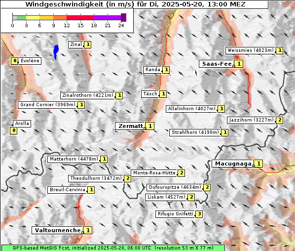Click the wind value badge by Theodulhorn
The image size is (295, 251).
point(127,178)
